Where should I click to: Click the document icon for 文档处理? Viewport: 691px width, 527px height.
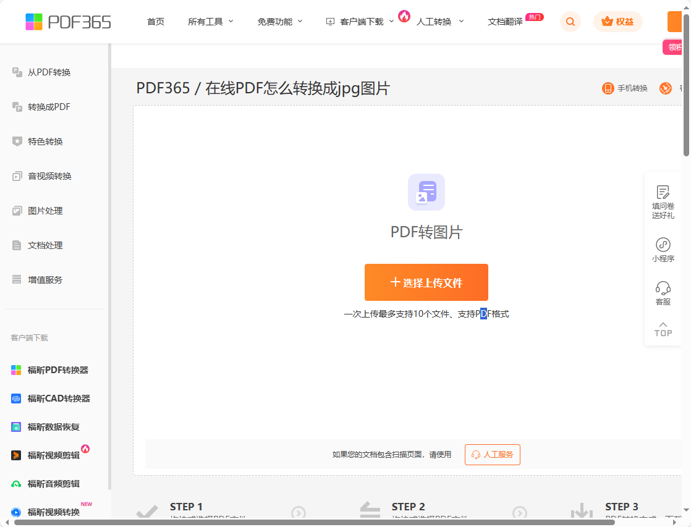click(17, 245)
